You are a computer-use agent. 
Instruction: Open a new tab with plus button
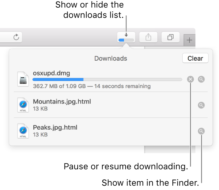(x=189, y=40)
